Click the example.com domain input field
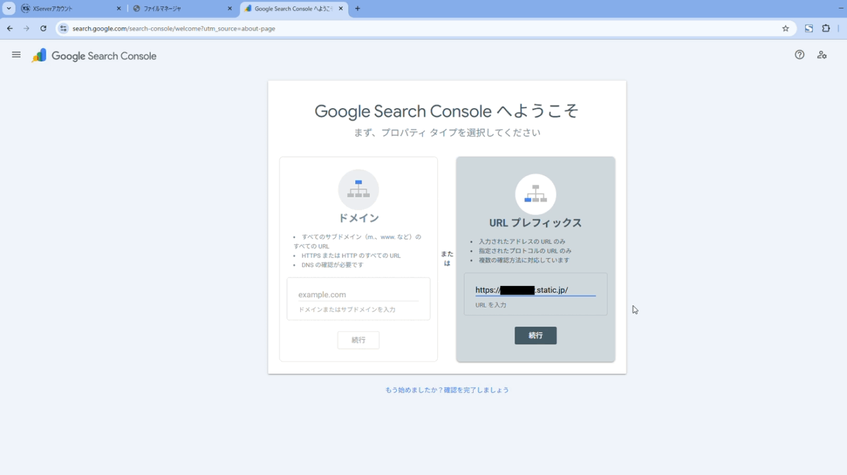Screen dimensions: 847x475 pos(358,295)
